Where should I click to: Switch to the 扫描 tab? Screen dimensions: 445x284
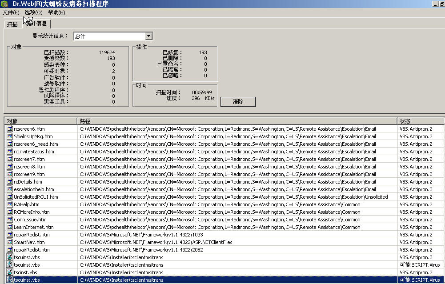(x=12, y=24)
